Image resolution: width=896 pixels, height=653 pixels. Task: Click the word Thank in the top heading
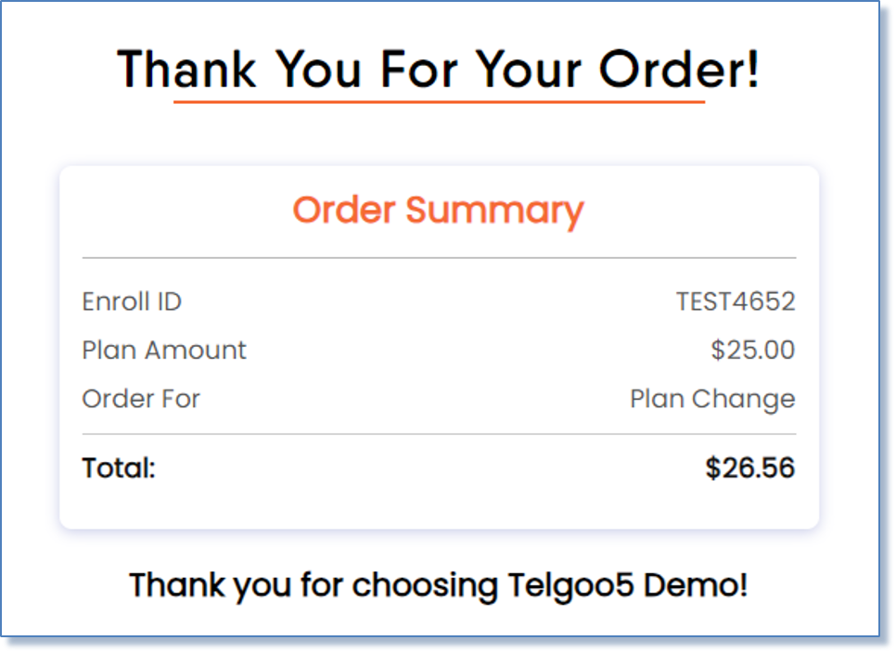(186, 70)
